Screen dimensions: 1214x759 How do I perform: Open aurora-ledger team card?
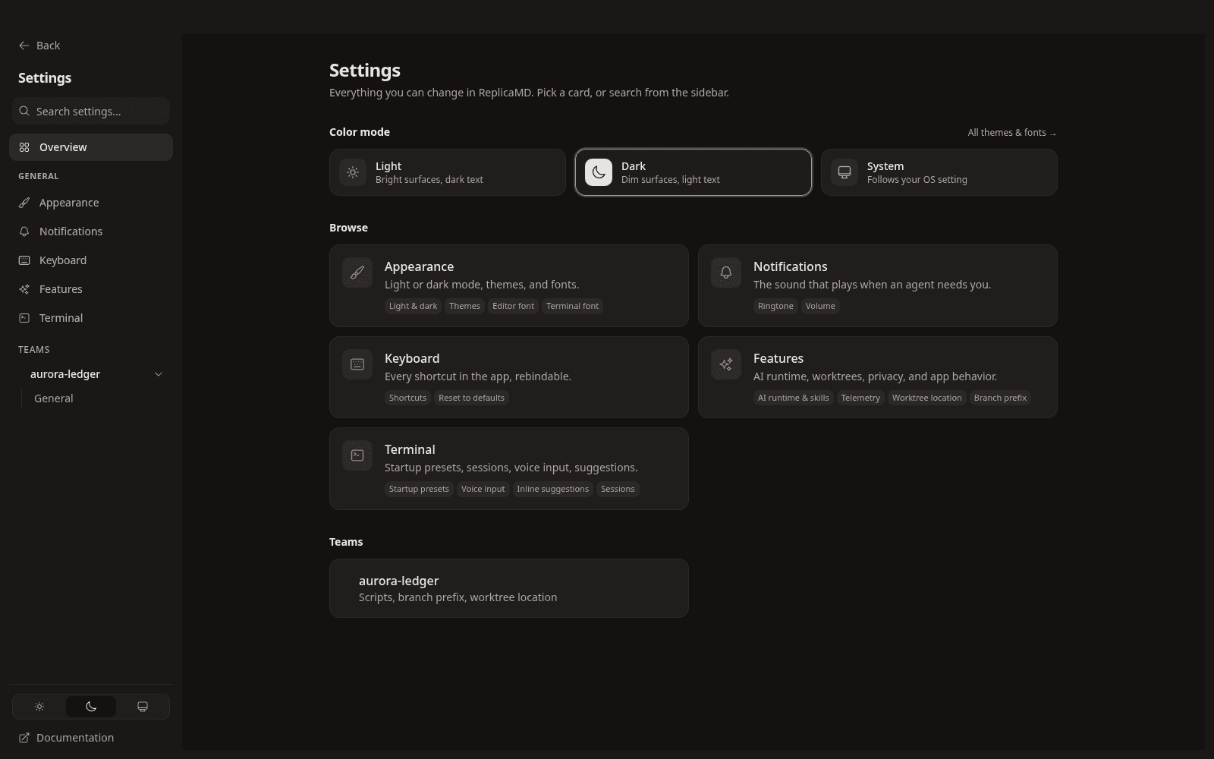pyautogui.click(x=509, y=588)
